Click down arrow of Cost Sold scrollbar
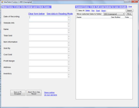Image resolution: width=139 pixels, height=108 pixels. pos(69,58)
